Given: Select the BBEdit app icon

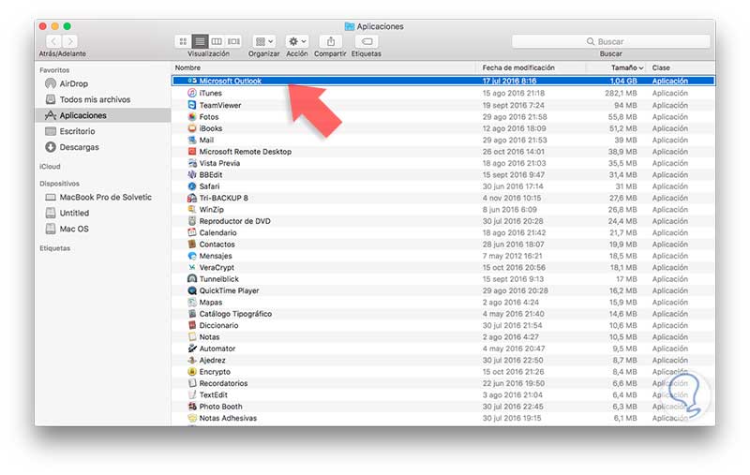Looking at the screenshot, I should (192, 174).
